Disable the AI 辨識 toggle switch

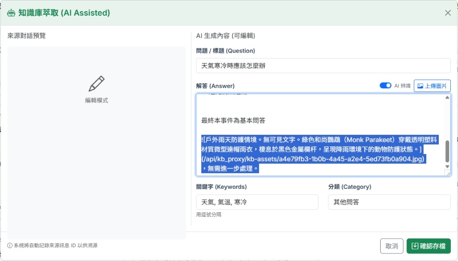click(x=385, y=85)
